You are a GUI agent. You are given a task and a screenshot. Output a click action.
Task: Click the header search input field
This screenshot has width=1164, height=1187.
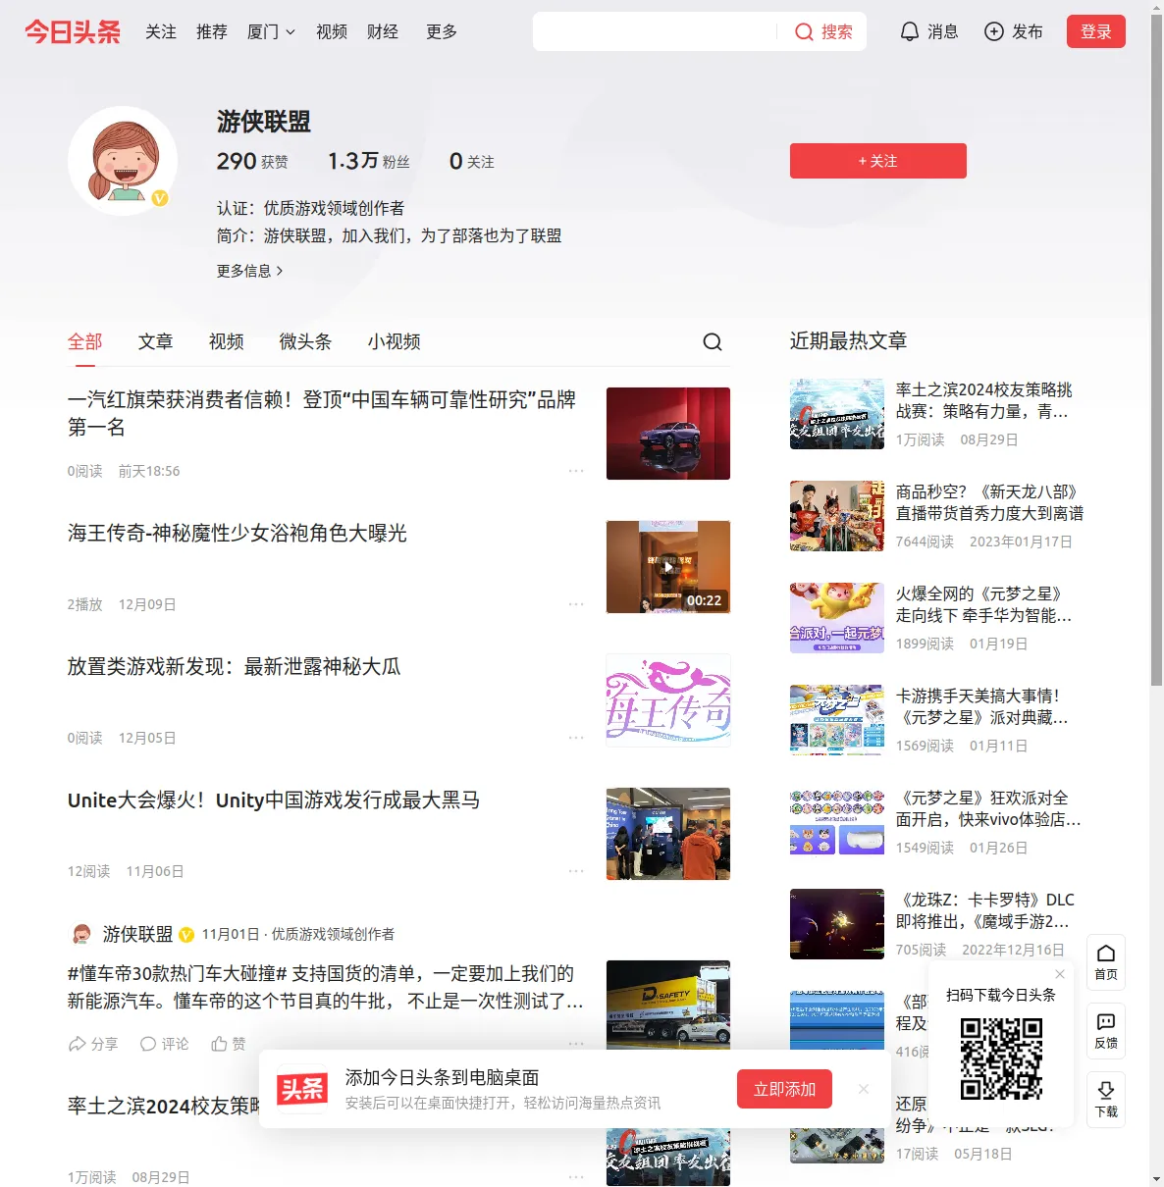point(656,31)
